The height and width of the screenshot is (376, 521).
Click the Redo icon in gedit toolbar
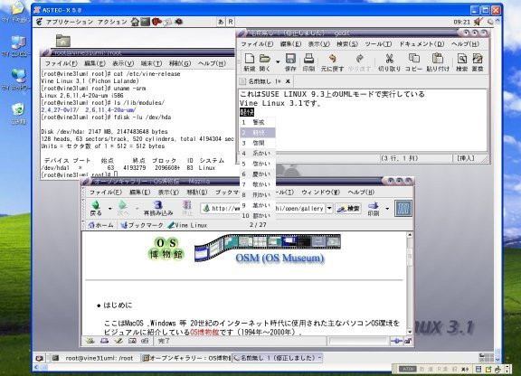point(359,59)
